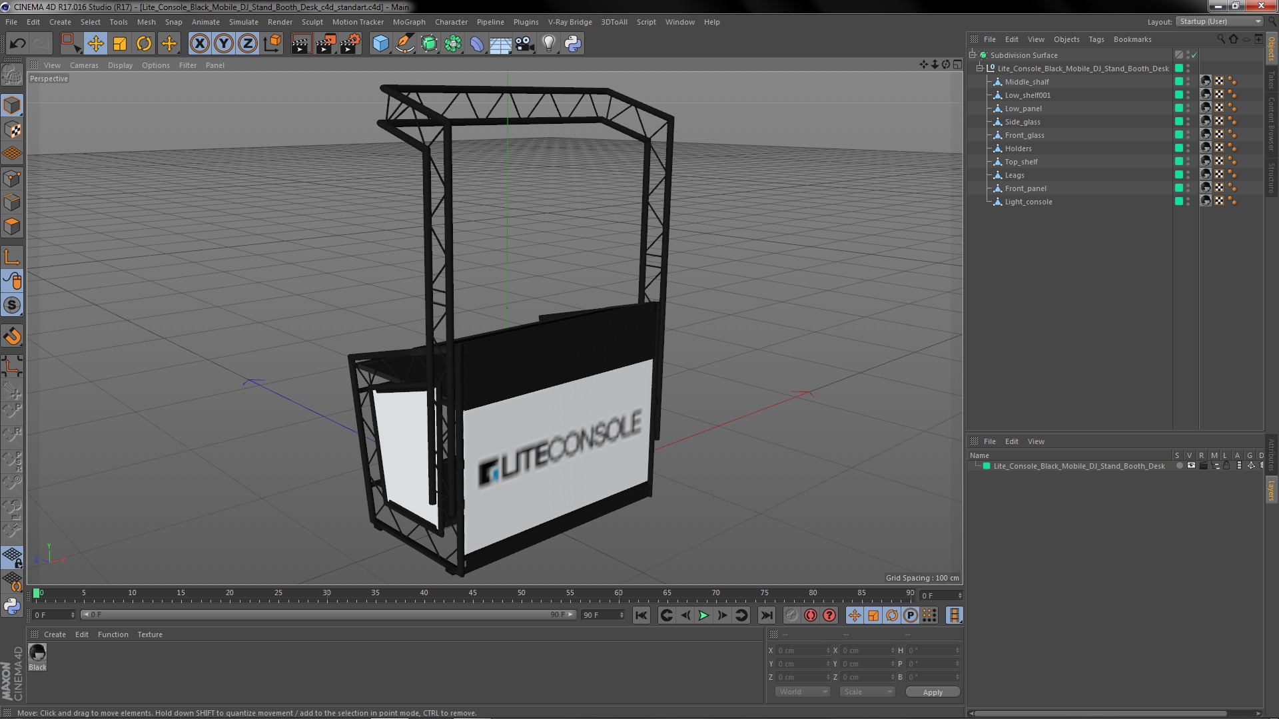Select the Live Selection tool
The height and width of the screenshot is (719, 1279).
[x=70, y=44]
